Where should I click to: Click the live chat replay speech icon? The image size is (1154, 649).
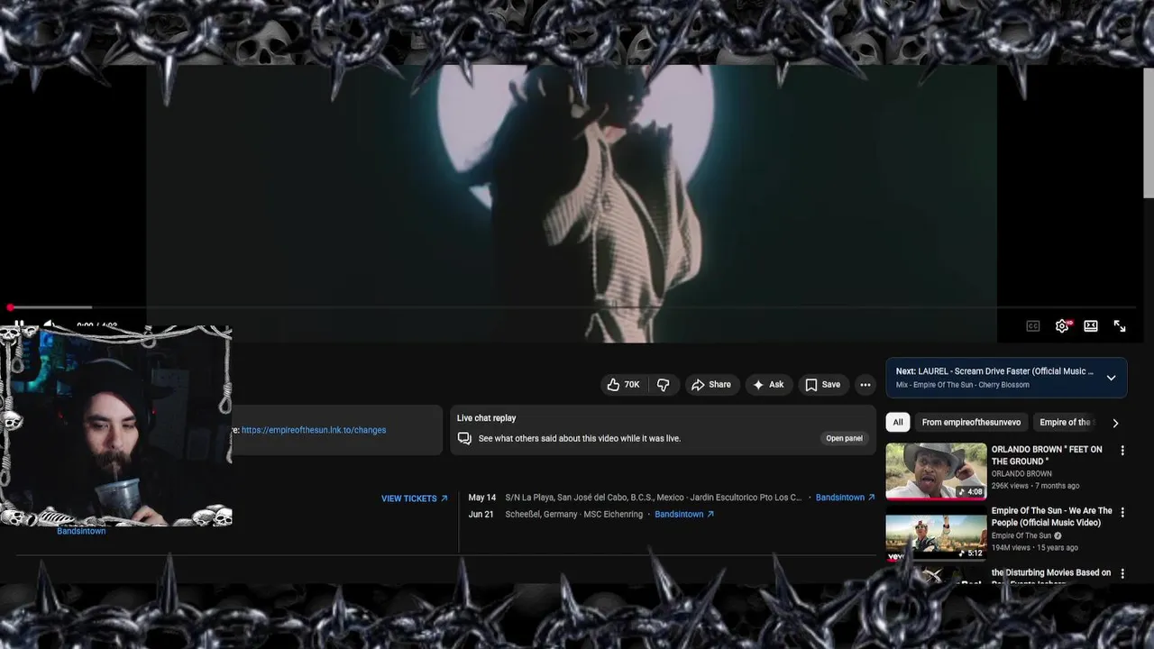coord(464,438)
